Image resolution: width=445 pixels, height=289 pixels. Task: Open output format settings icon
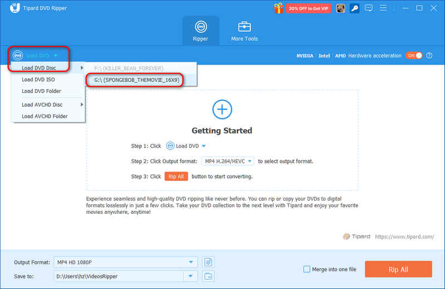click(x=208, y=262)
